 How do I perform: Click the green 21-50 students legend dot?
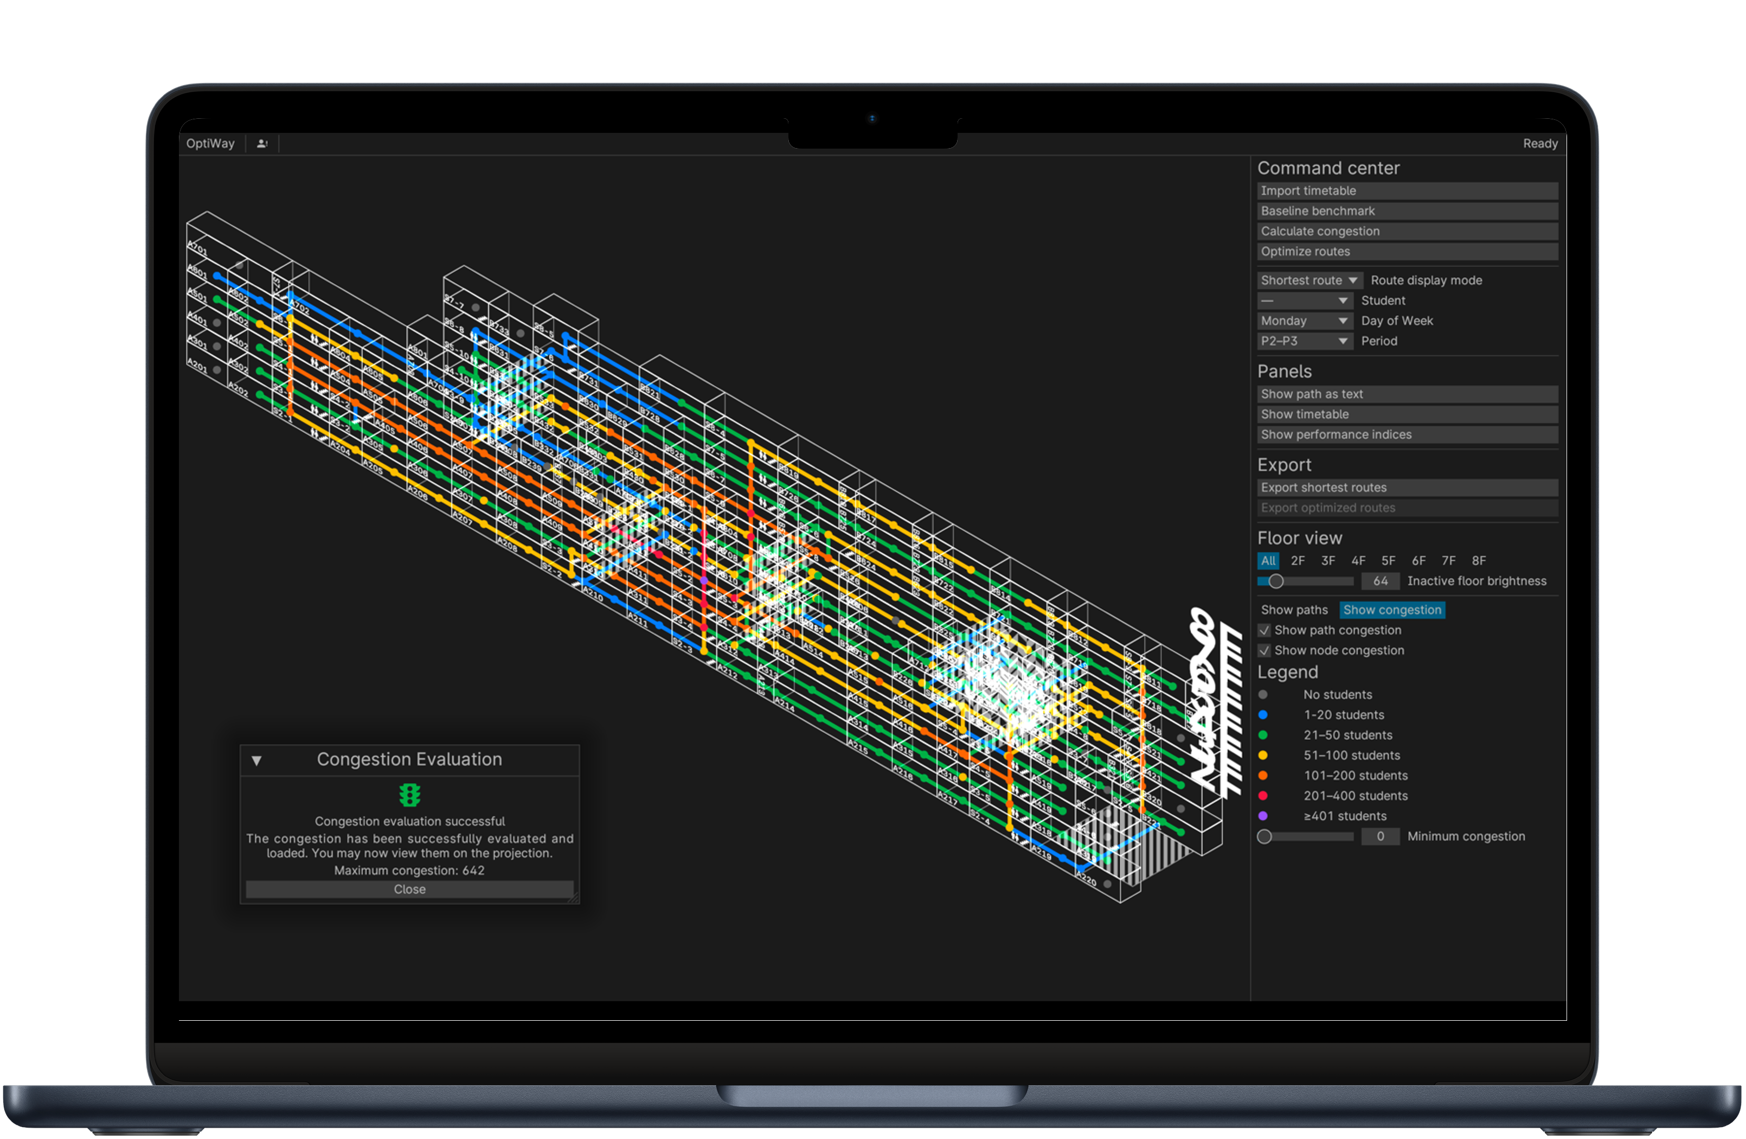(1262, 734)
